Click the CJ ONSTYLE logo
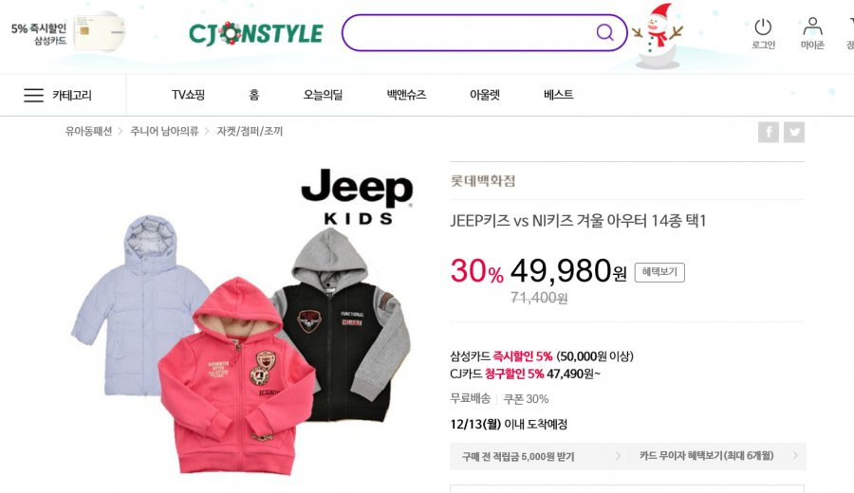 pos(256,33)
